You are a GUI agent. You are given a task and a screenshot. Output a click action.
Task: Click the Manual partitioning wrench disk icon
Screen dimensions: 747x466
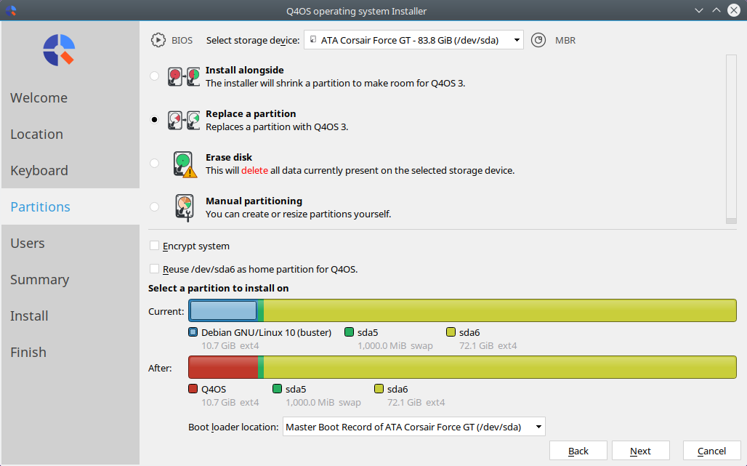[x=185, y=208]
